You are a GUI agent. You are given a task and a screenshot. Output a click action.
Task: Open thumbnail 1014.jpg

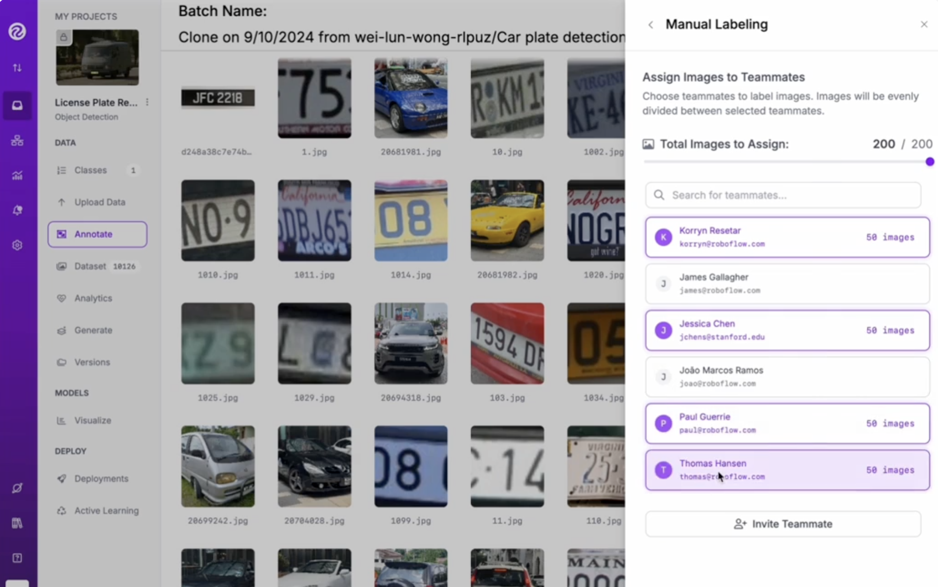point(411,221)
